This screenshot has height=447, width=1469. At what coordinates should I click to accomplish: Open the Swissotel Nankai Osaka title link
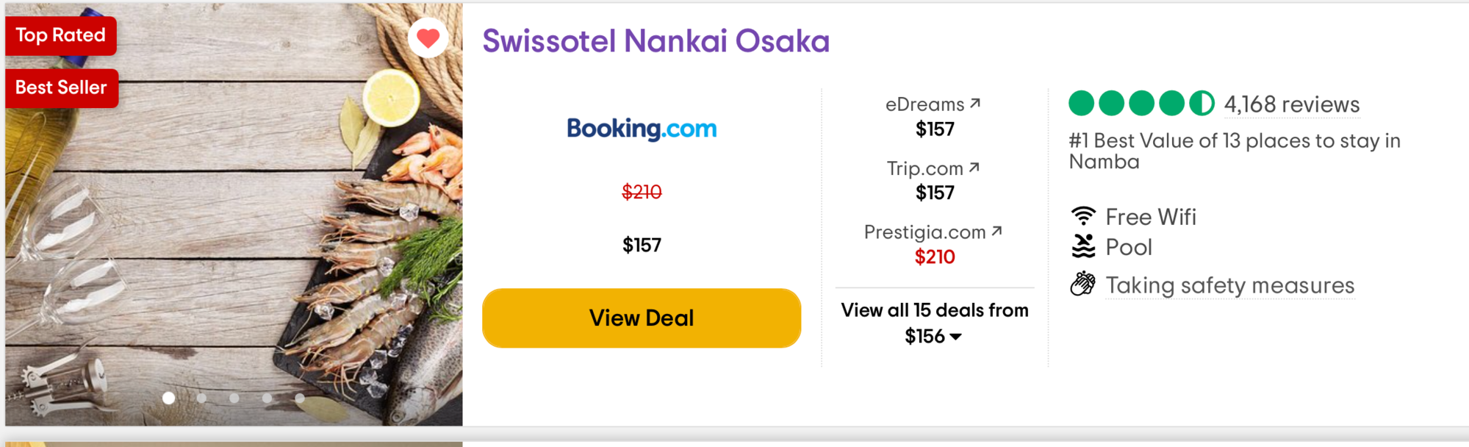(656, 40)
